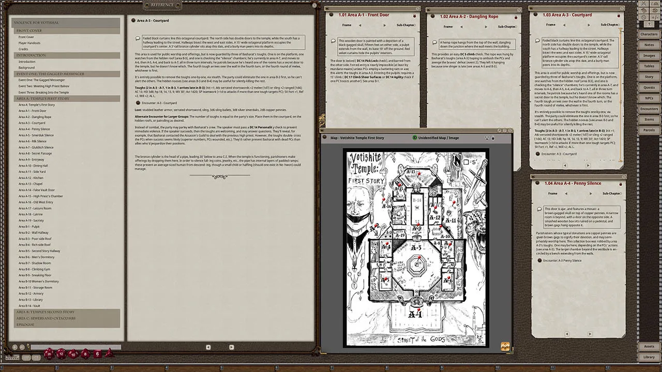The image size is (662, 372).
Task: Expand the Epilogue section
Action: (67, 324)
